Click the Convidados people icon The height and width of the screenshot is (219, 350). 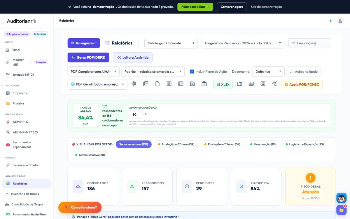coord(78,186)
